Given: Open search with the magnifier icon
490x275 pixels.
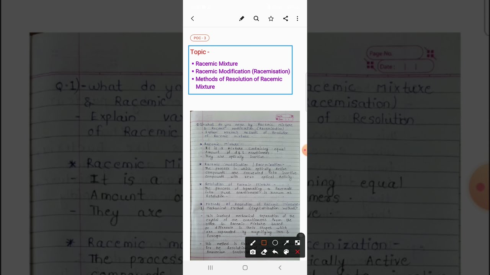Looking at the screenshot, I should coord(256,18).
